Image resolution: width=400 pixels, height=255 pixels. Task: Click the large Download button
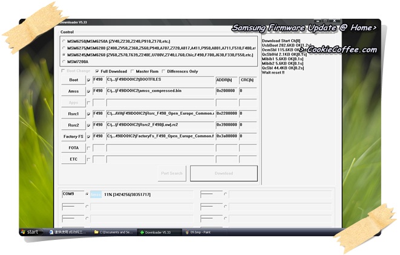[x=224, y=173]
